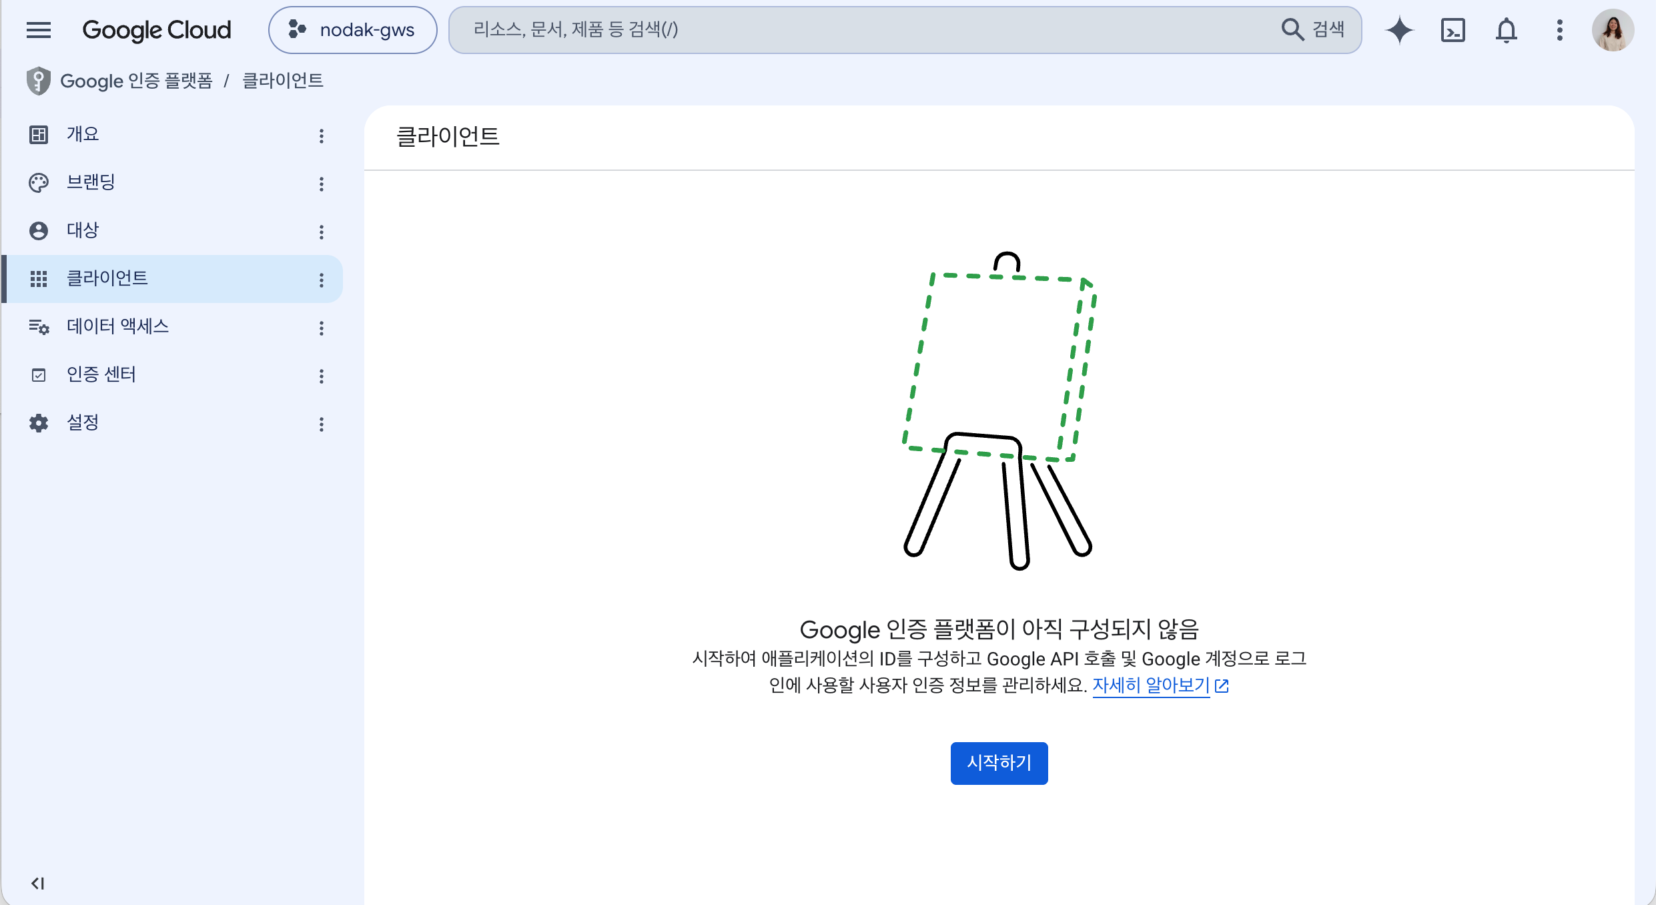Go to Google 인증 플랫폼 breadcrumb
Viewport: 1656px width, 905px height.
point(137,81)
